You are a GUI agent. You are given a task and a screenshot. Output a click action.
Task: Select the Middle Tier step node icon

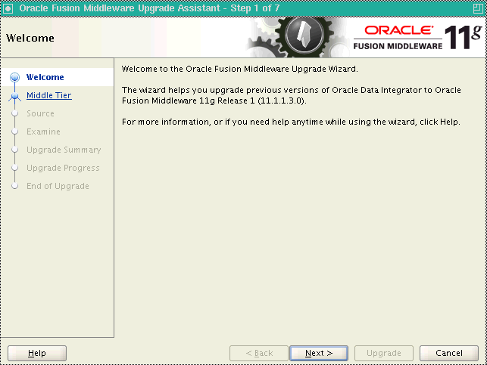click(14, 96)
